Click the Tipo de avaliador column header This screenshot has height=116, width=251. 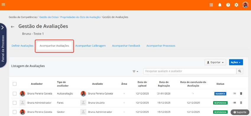[63, 84]
